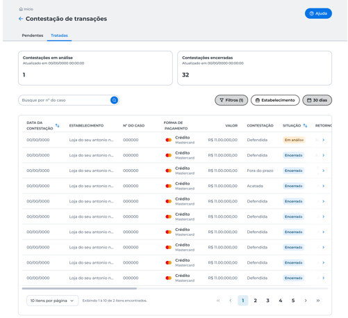Click the Fora do prazo cell
This screenshot has width=348, height=318.
pyautogui.click(x=260, y=170)
